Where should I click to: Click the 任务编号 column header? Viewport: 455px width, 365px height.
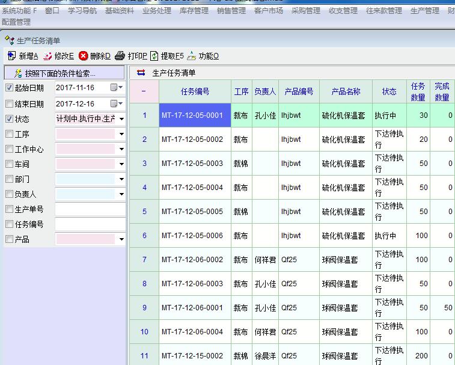195,92
